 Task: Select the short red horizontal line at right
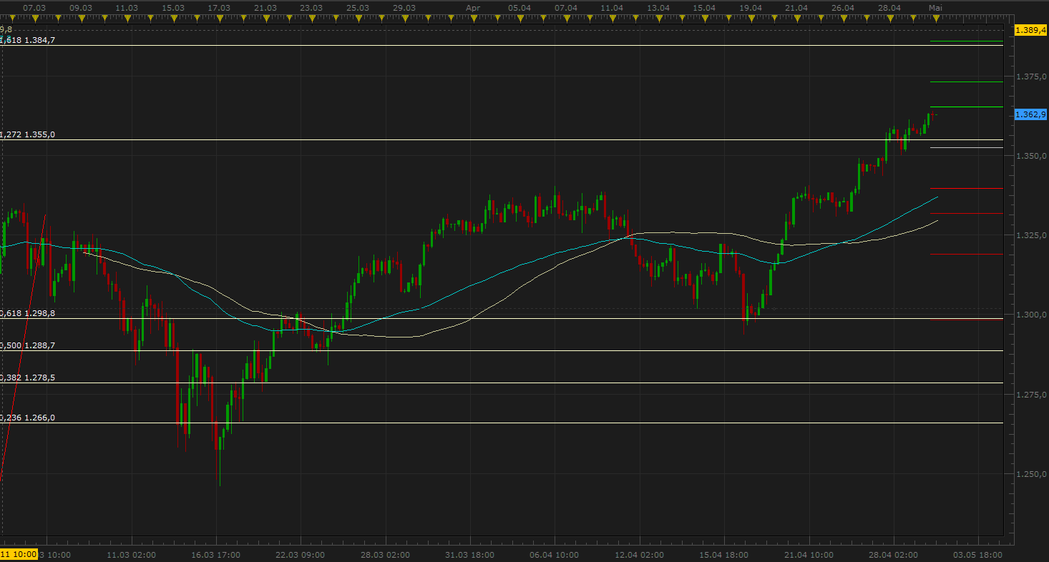tap(966, 213)
